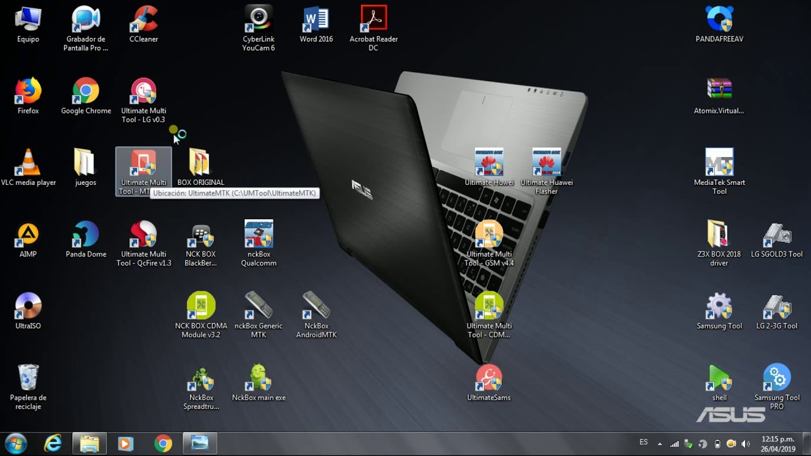Launch LG SGOLD3 Tool shortcut
This screenshot has height=456, width=811.
(x=777, y=239)
